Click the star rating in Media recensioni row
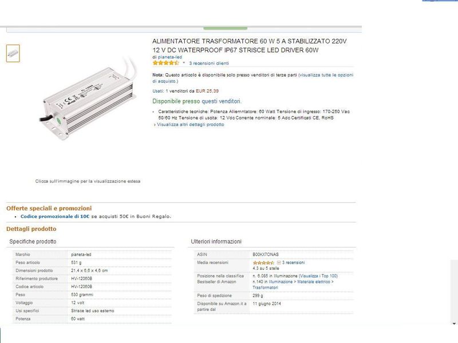Viewport: 458px width, 343px height. (x=263, y=262)
